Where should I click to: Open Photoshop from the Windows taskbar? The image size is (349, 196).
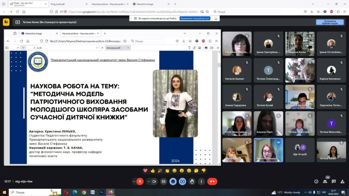point(101,192)
